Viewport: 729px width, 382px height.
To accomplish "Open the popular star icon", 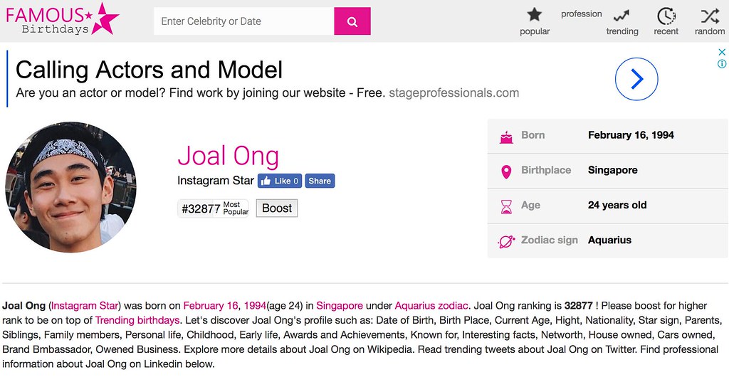I will click(535, 15).
